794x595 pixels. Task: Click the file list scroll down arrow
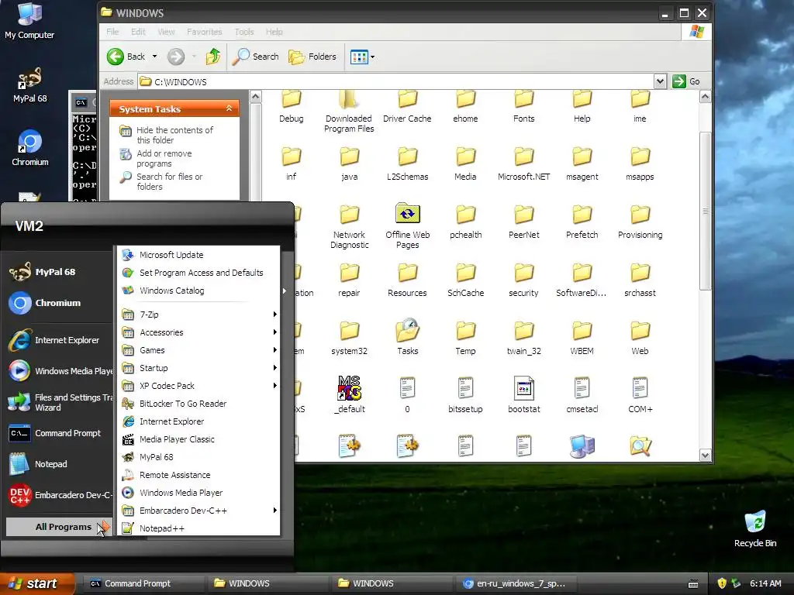click(x=705, y=455)
